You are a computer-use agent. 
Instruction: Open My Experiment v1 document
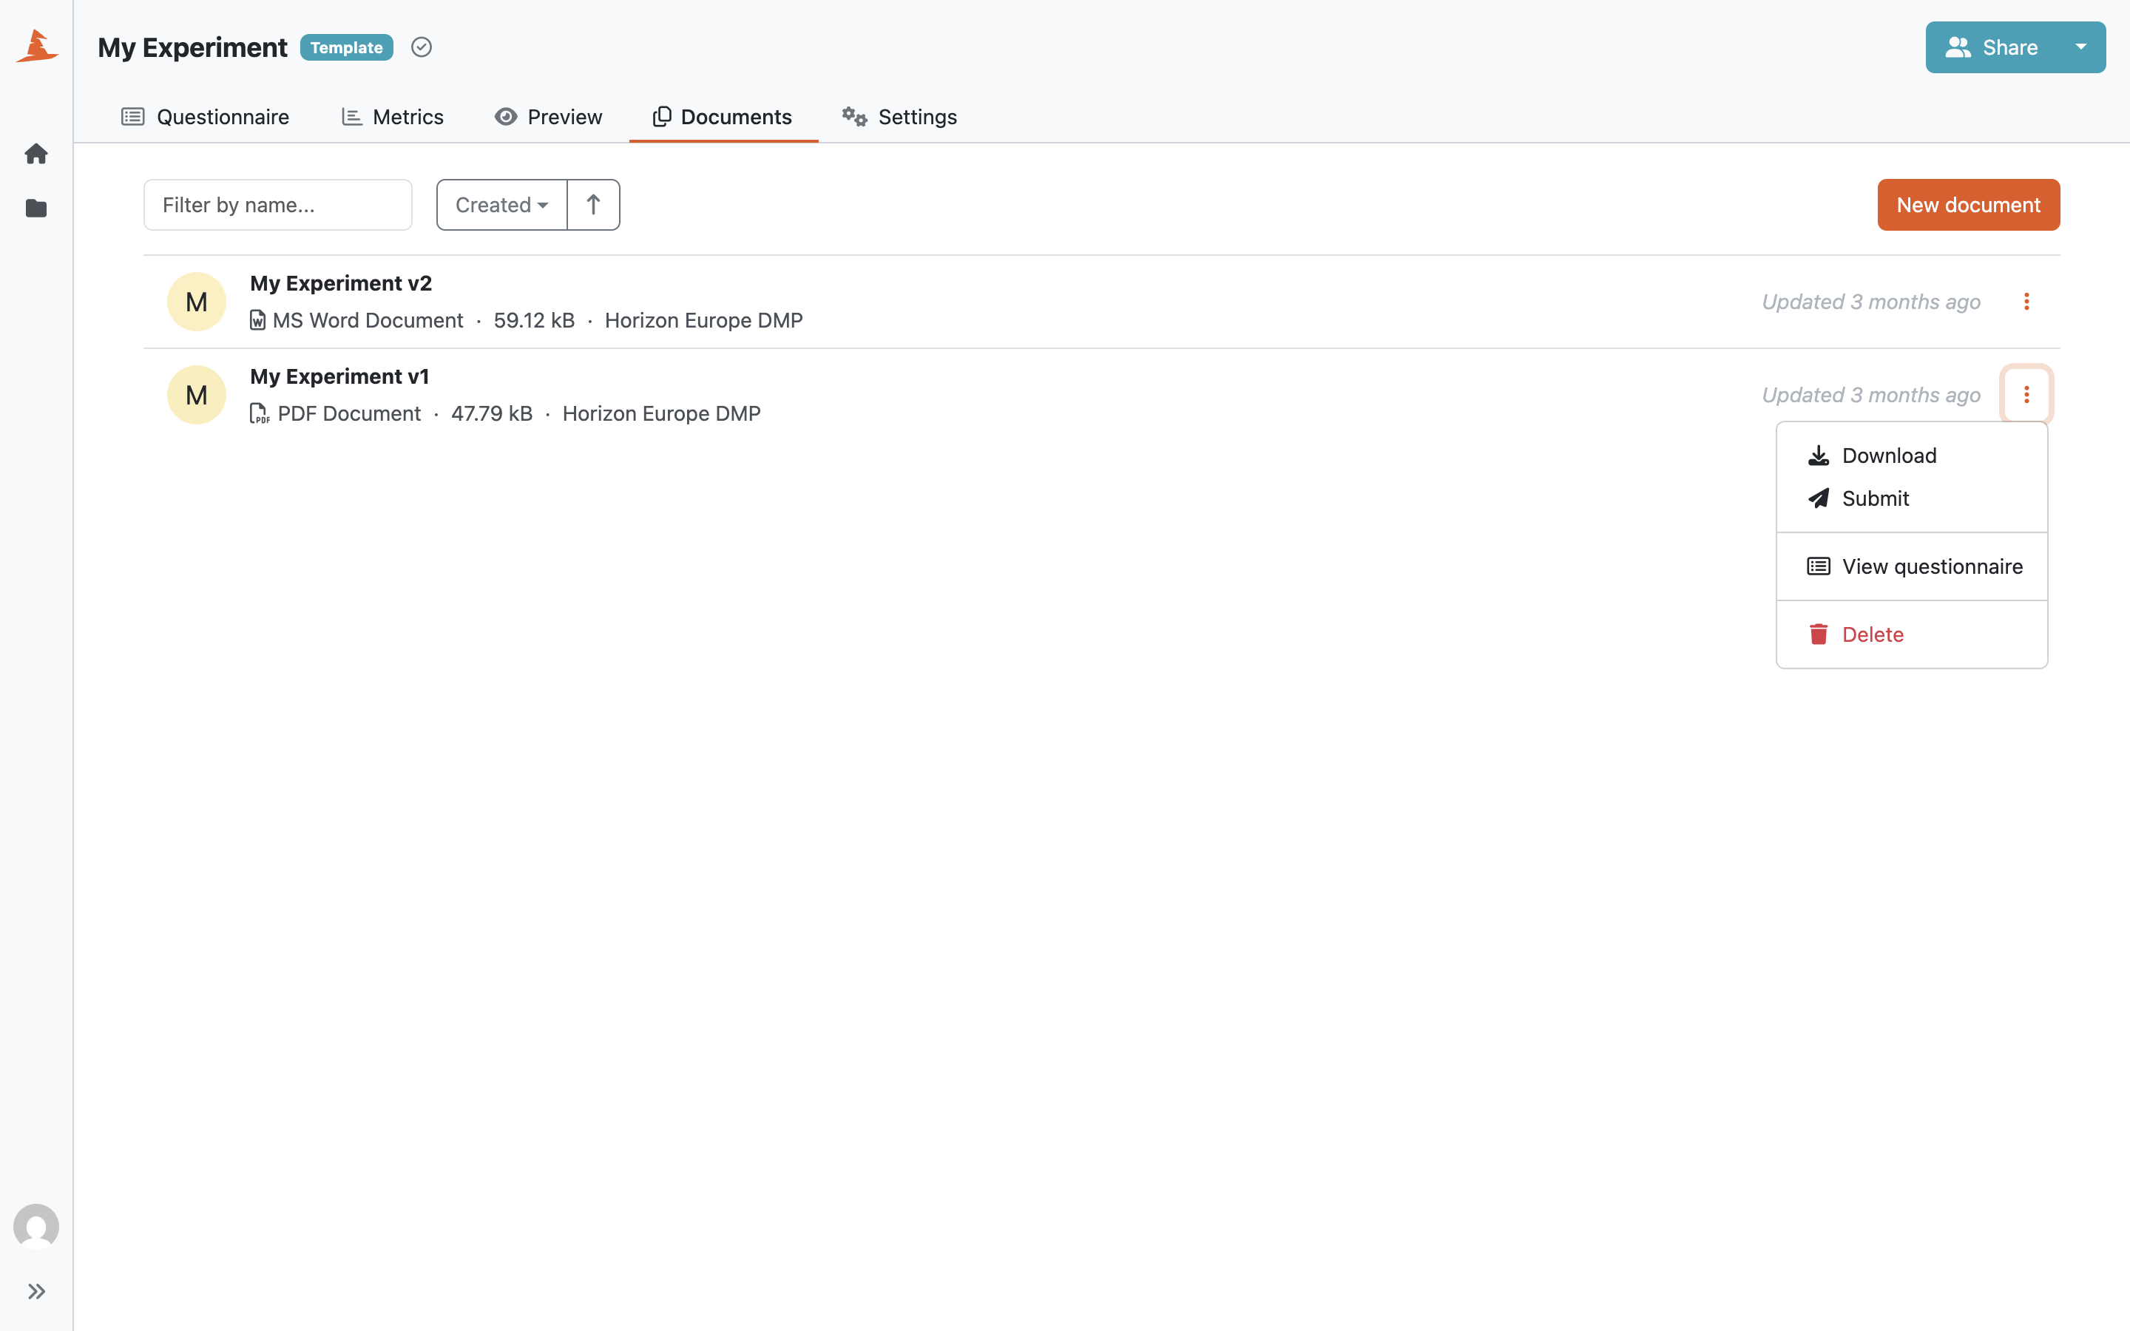(x=339, y=377)
